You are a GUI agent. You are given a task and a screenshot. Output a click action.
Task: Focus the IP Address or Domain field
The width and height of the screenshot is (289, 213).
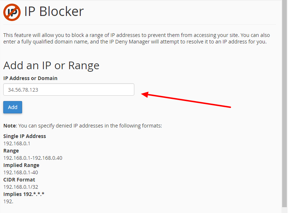point(69,89)
